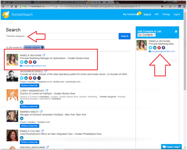Image resolution: width=187 pixels, height=150 pixels.
Task: Open Pamela Vaughan's Twitter icon in results
Action: 21,62
